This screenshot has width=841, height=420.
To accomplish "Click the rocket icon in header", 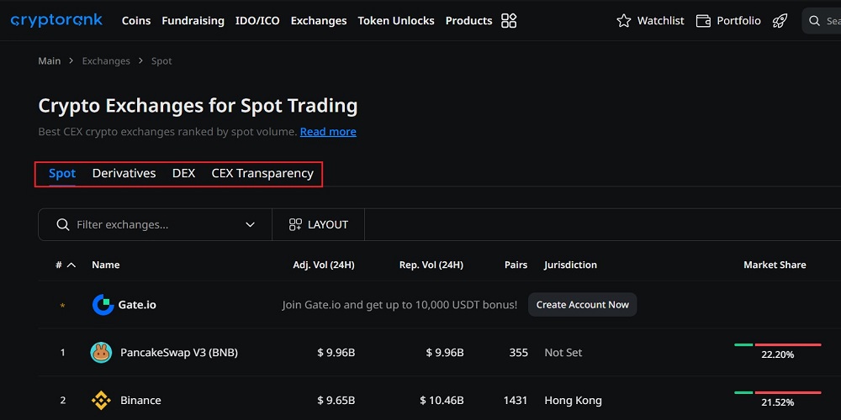I will point(780,21).
